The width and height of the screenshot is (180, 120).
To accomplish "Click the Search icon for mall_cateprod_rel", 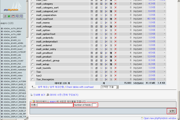I will [x=101, y=11].
